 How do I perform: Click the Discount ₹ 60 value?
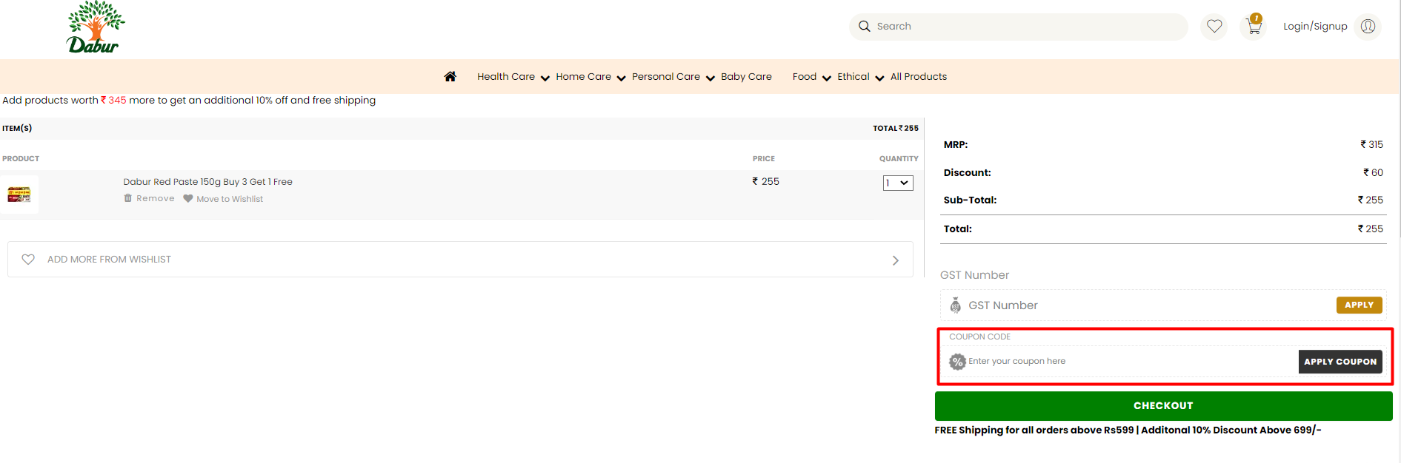pyautogui.click(x=1373, y=173)
